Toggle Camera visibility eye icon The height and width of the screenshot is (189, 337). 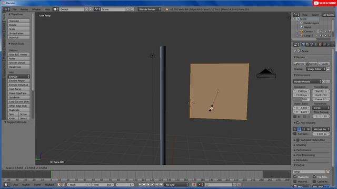(321, 31)
